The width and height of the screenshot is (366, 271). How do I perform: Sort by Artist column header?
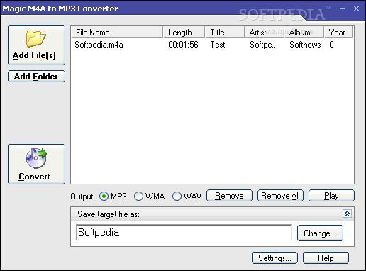click(265, 32)
